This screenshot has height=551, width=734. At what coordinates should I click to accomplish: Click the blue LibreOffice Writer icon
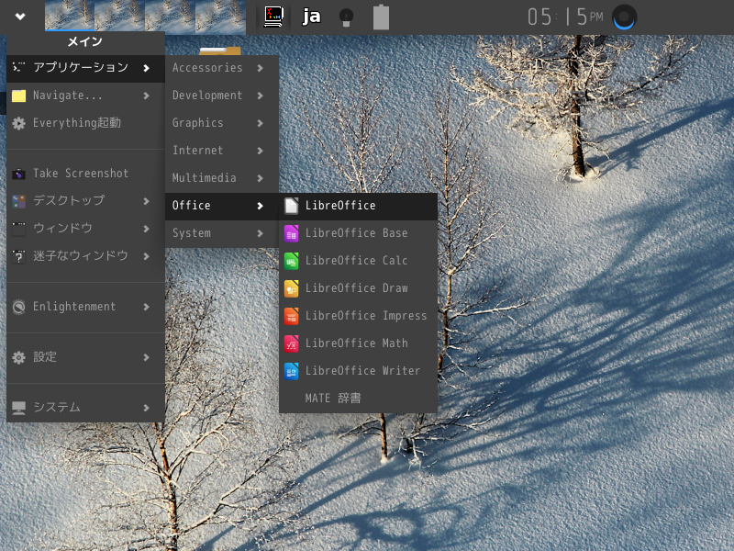[x=291, y=371]
